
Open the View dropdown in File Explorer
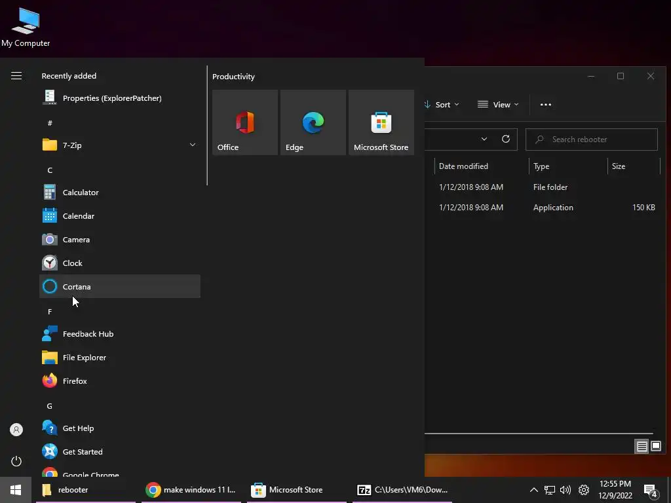(x=498, y=104)
